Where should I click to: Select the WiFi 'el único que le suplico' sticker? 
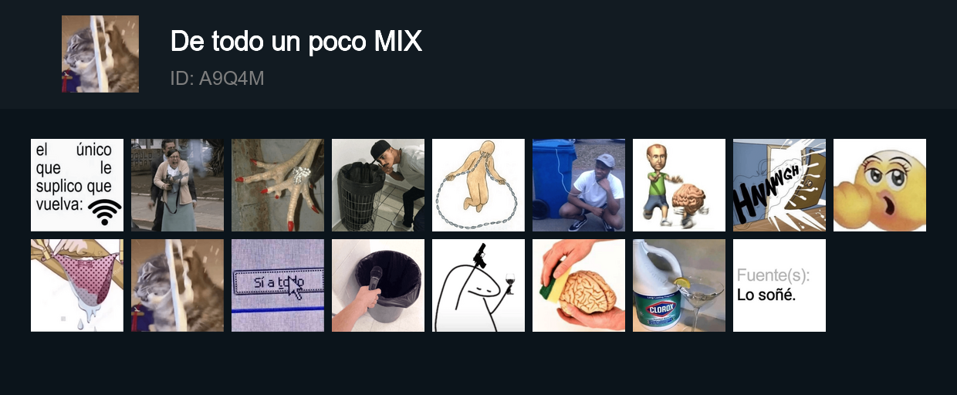tap(77, 185)
